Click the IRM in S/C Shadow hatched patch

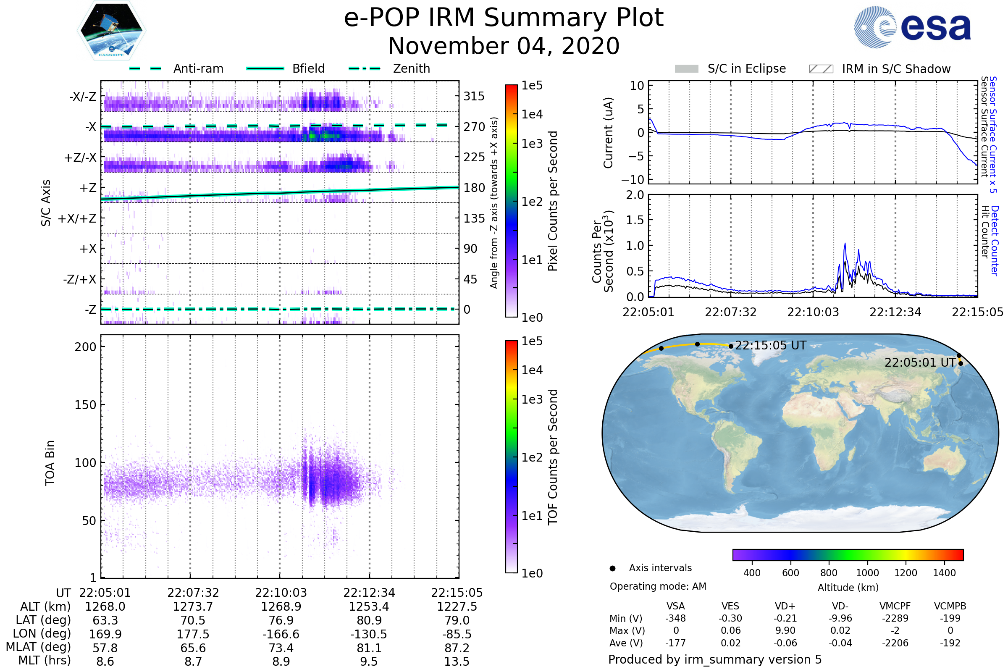(821, 69)
